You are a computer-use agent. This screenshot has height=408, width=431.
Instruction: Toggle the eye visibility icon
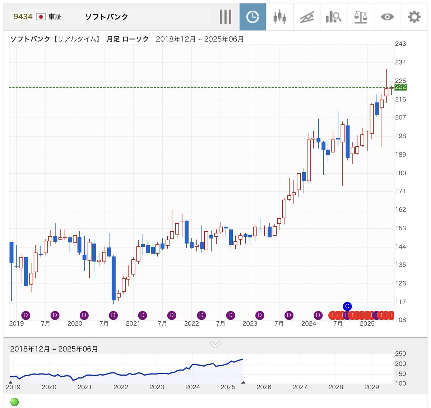387,17
